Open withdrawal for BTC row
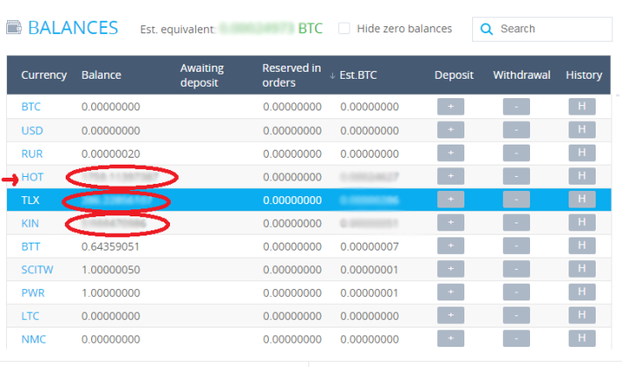Image resolution: width=622 pixels, height=367 pixels. (516, 107)
